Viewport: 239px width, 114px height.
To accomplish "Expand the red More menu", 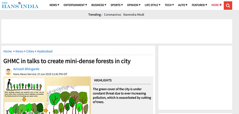I will click(216, 5).
